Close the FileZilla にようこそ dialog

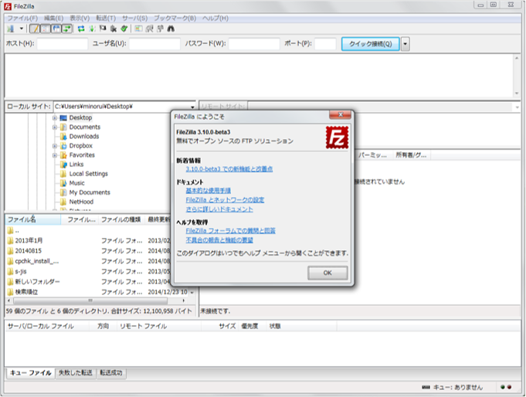340,115
